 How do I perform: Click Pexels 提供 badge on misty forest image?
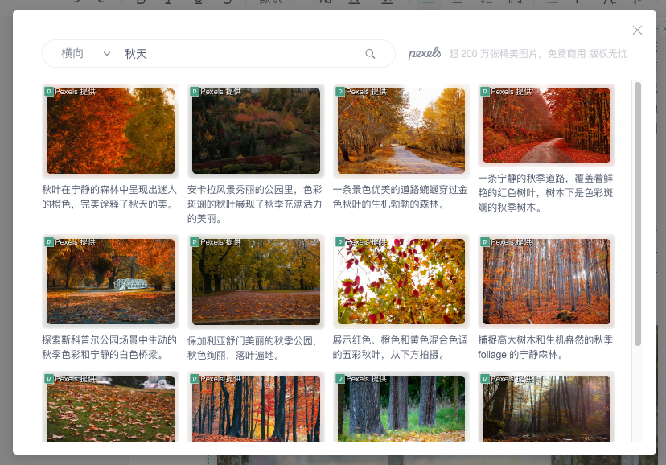click(x=506, y=378)
